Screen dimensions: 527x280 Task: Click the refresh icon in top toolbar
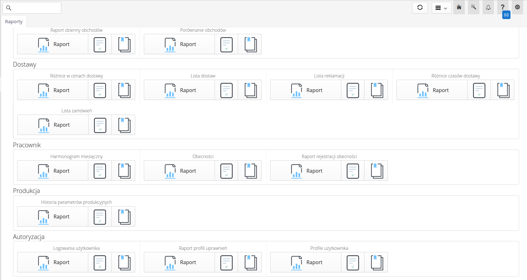[x=420, y=8]
